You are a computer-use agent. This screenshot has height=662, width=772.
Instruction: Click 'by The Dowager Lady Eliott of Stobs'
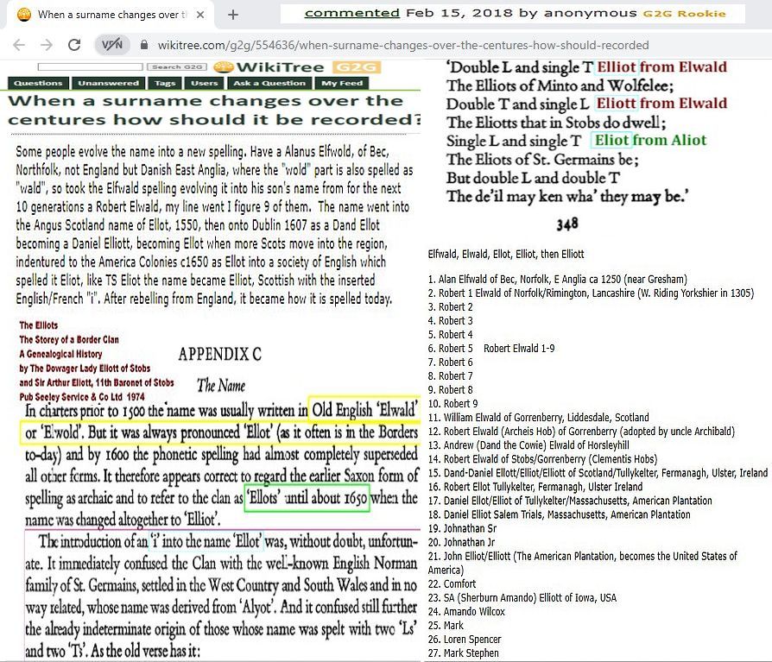85,369
